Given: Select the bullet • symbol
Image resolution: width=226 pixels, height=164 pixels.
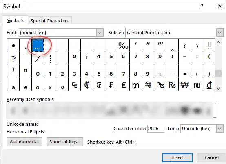Looking at the screenshot, I should pos(13,46).
